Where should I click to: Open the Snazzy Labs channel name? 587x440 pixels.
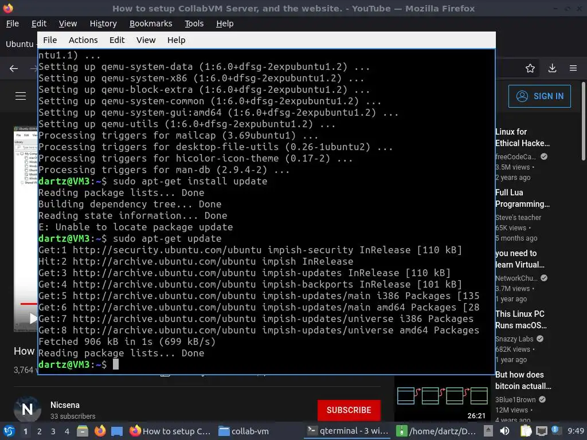pyautogui.click(x=514, y=339)
